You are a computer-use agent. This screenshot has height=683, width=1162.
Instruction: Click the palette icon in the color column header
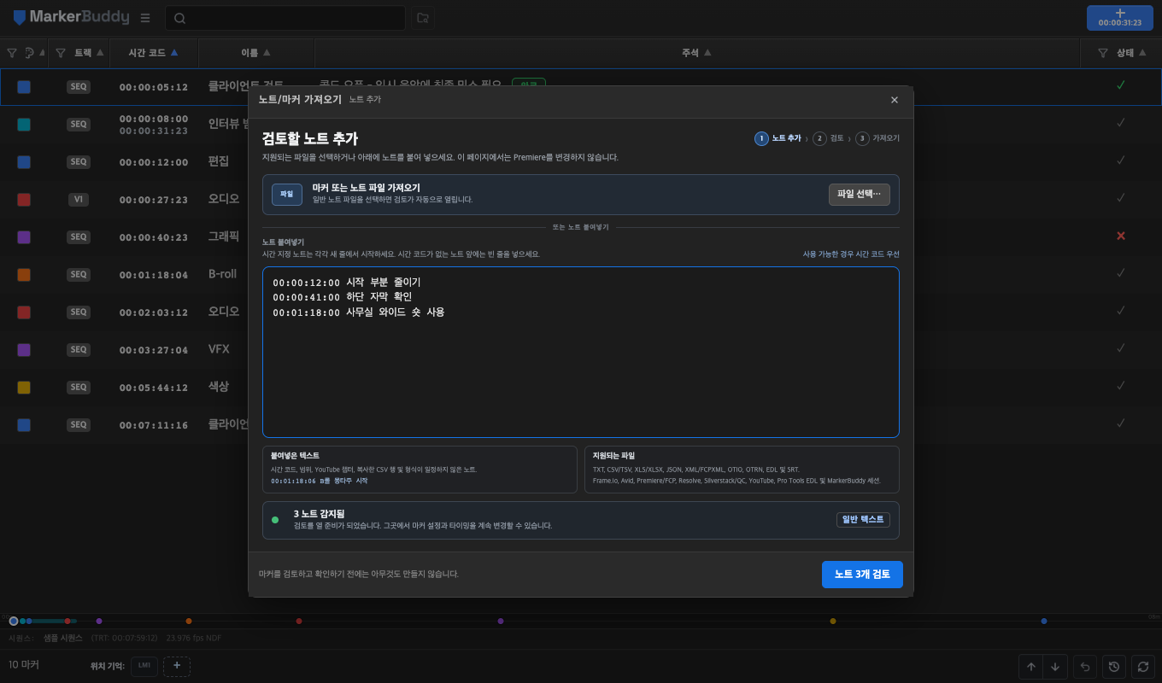(30, 53)
